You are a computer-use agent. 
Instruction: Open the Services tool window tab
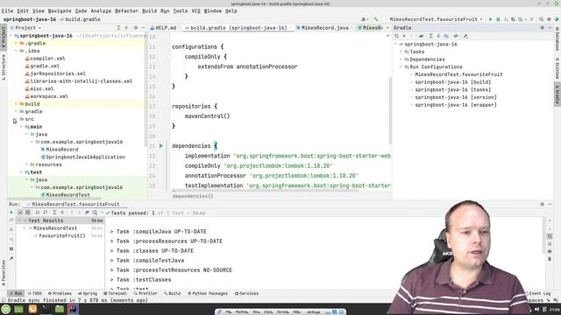[246, 294]
